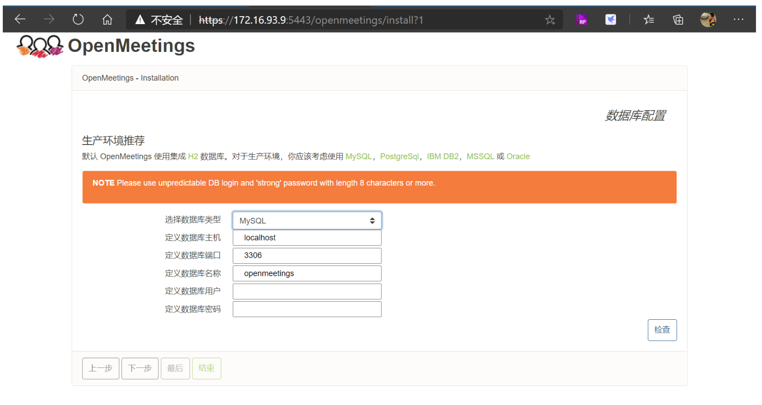The height and width of the screenshot is (405, 762).
Task: Click the browser back arrow
Action: pos(20,19)
